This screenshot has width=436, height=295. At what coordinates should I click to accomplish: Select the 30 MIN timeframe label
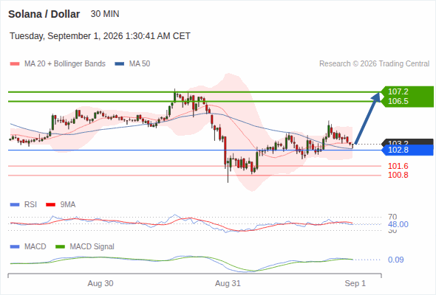pos(105,14)
